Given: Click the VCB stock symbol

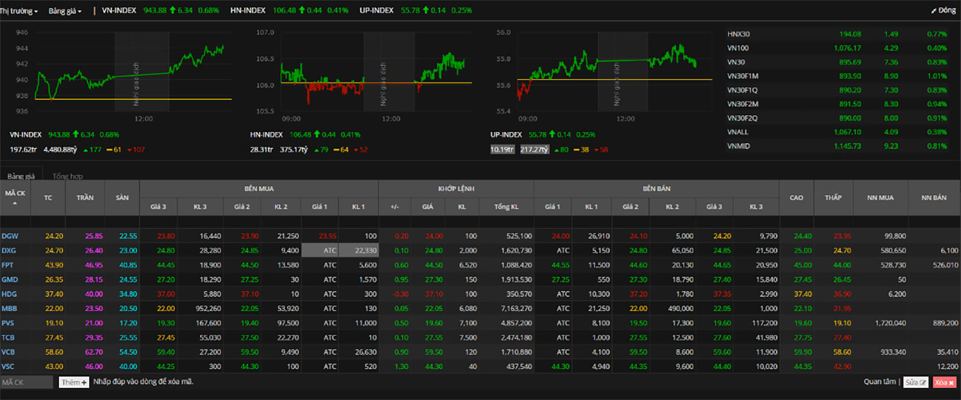Looking at the screenshot, I should pyautogui.click(x=10, y=351).
